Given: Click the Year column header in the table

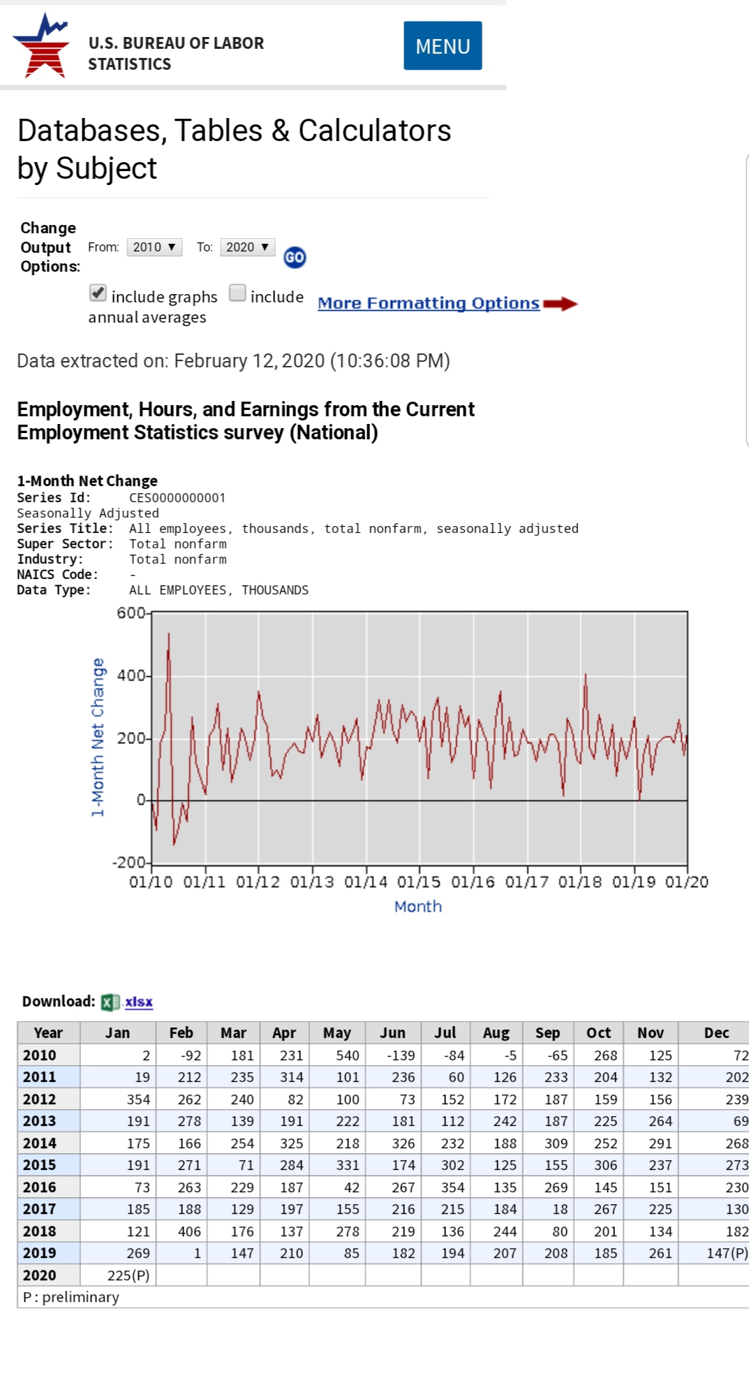Looking at the screenshot, I should (48, 1033).
